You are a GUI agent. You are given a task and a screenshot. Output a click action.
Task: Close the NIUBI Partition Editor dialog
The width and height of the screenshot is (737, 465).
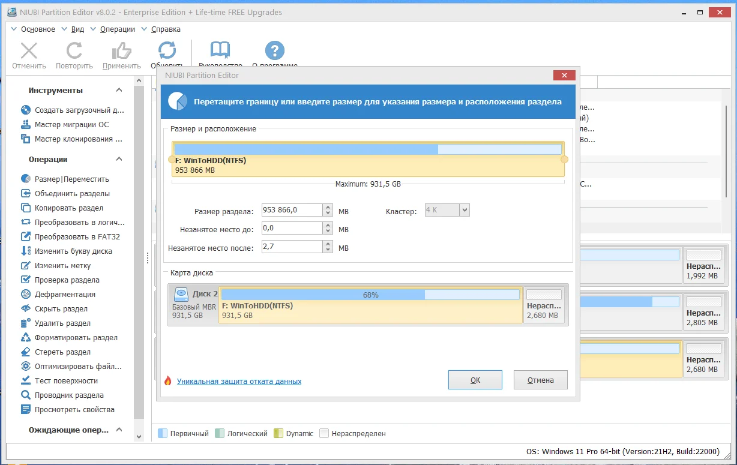[564, 75]
